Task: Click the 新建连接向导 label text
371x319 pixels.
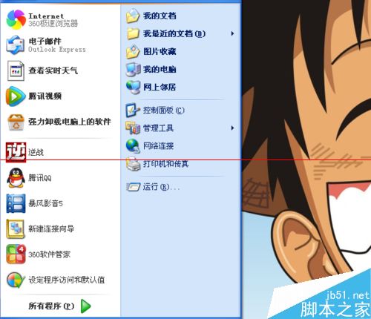Action: coord(51,228)
